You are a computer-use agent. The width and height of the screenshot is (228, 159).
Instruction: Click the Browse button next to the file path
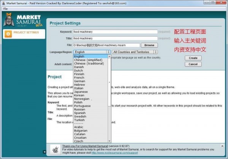coord(149,45)
